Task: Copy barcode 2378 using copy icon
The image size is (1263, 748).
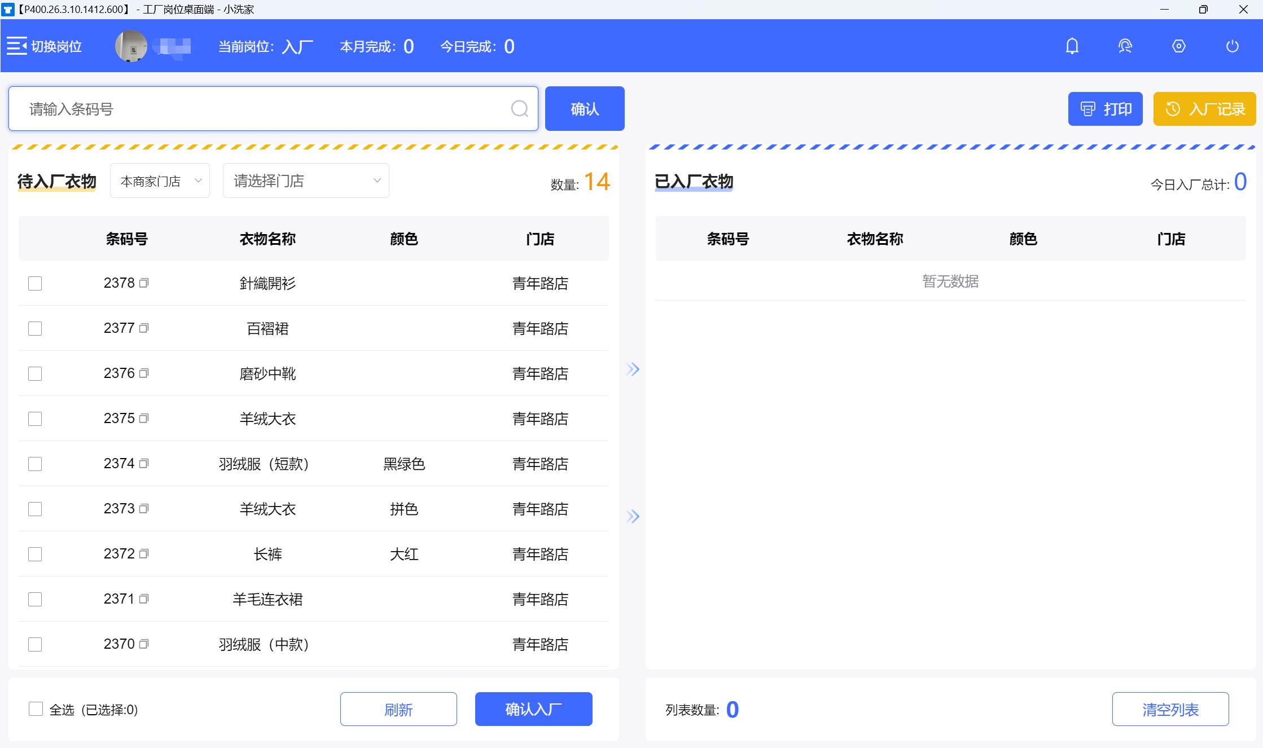Action: pyautogui.click(x=144, y=283)
